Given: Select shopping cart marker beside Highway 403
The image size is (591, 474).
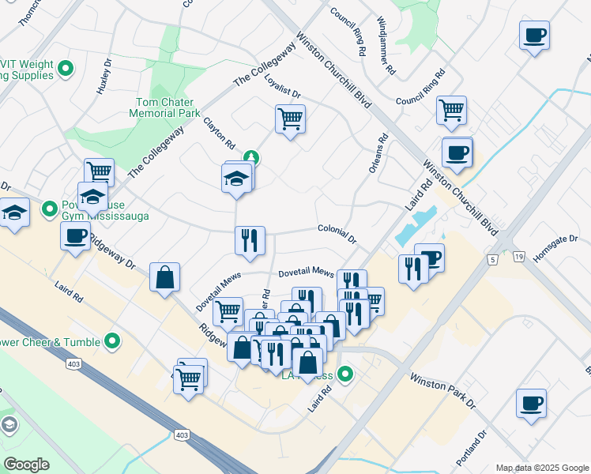Looking at the screenshot, I should coord(190,377).
